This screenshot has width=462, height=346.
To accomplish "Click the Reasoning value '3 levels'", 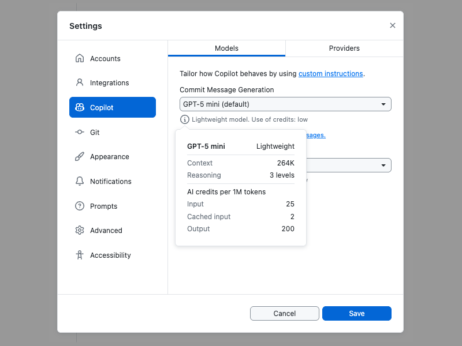I will [282, 175].
